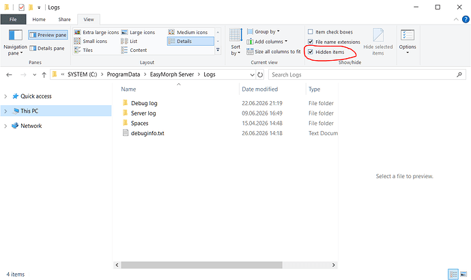Go back with the back arrow

pyautogui.click(x=10, y=75)
